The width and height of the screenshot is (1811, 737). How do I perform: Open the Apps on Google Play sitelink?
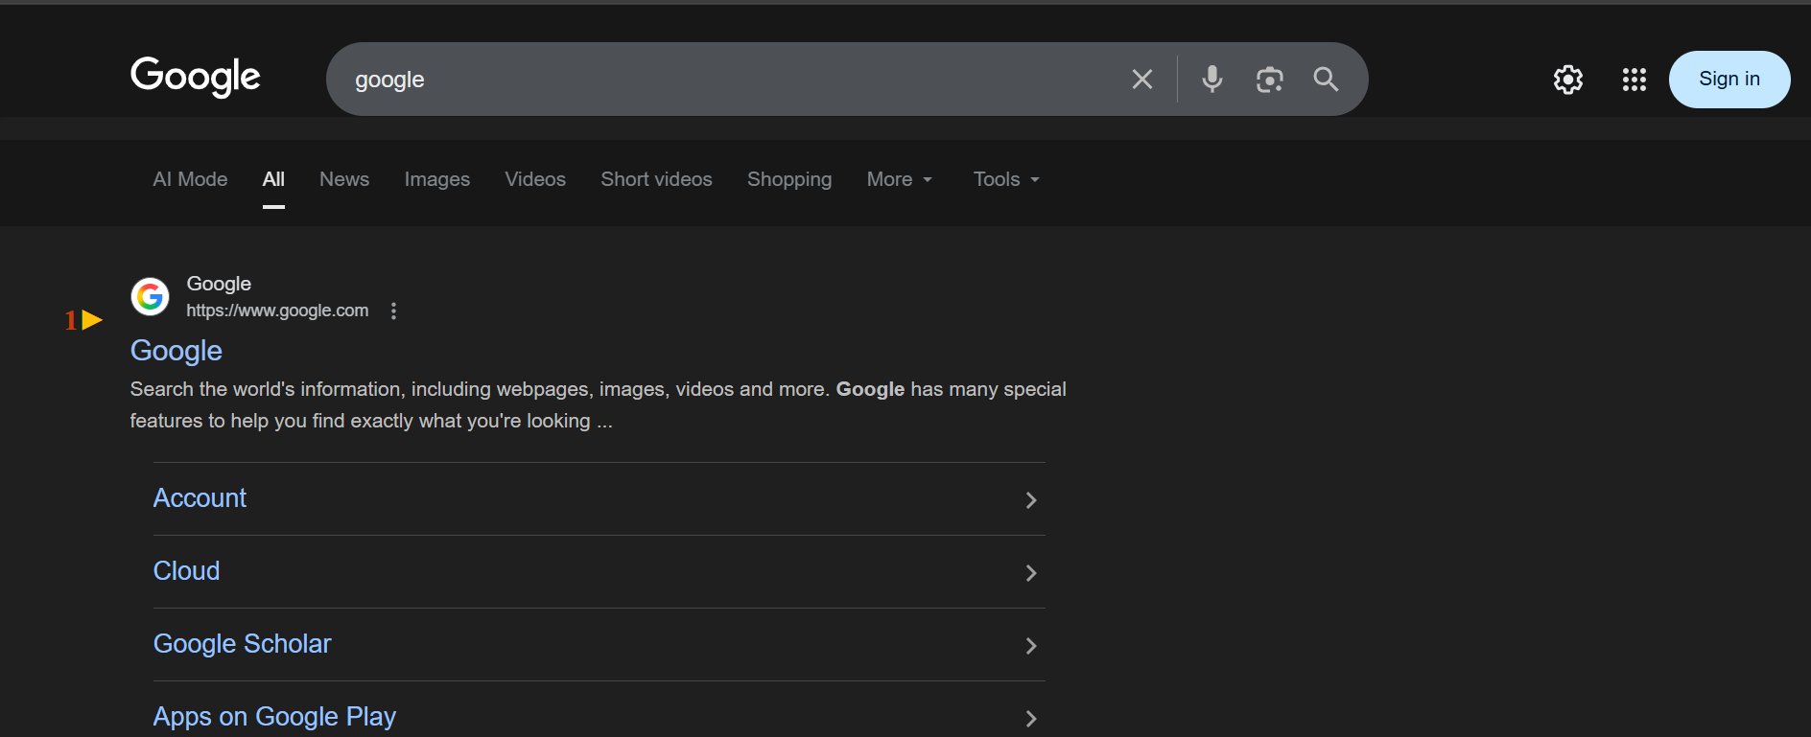click(x=274, y=717)
